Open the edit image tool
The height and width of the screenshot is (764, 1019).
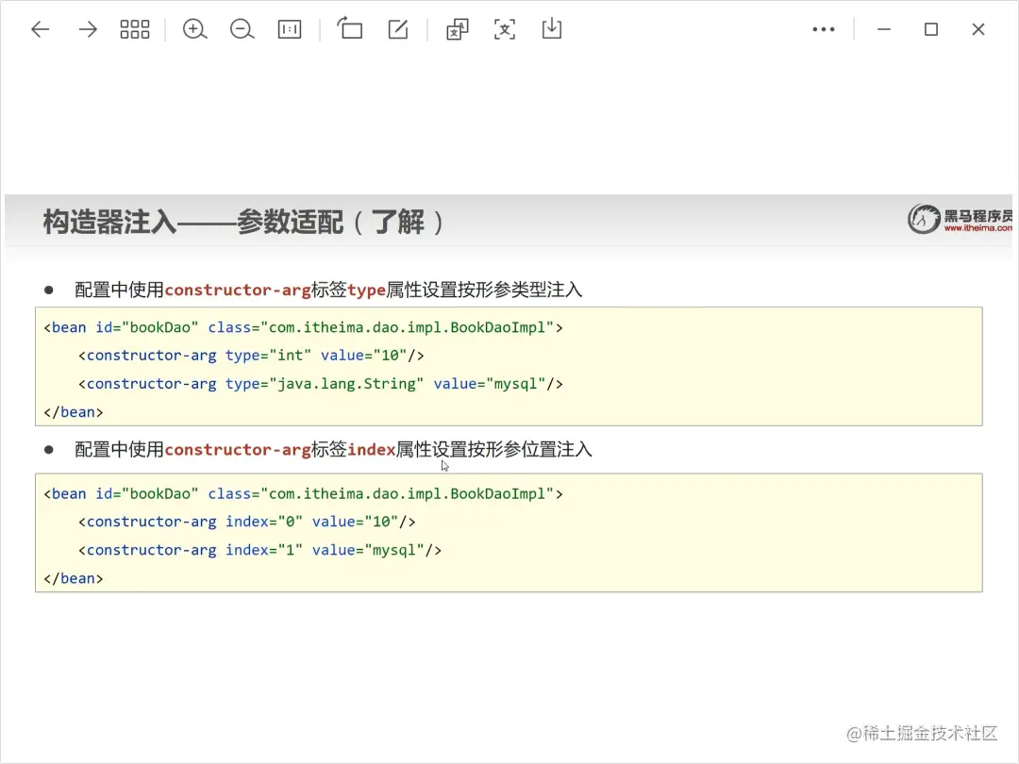pos(398,29)
